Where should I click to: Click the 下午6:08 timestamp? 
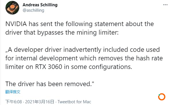[14, 102]
